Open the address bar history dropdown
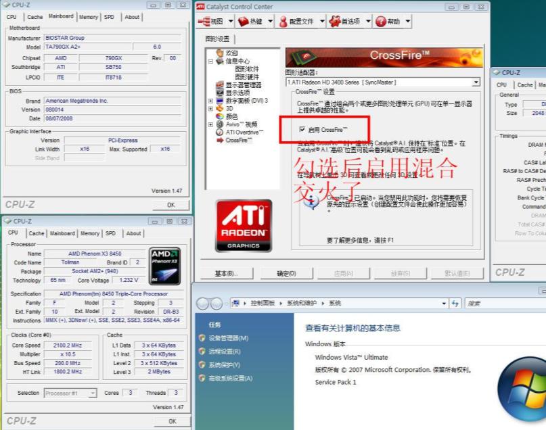 (444, 304)
